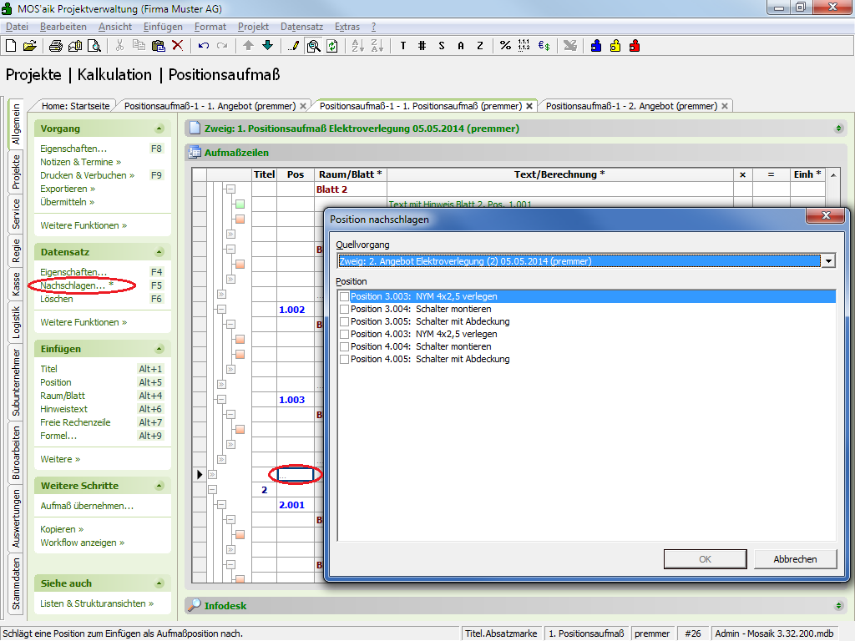Collapse the Vorgang sidebar section
The width and height of the screenshot is (855, 641).
pyautogui.click(x=159, y=129)
